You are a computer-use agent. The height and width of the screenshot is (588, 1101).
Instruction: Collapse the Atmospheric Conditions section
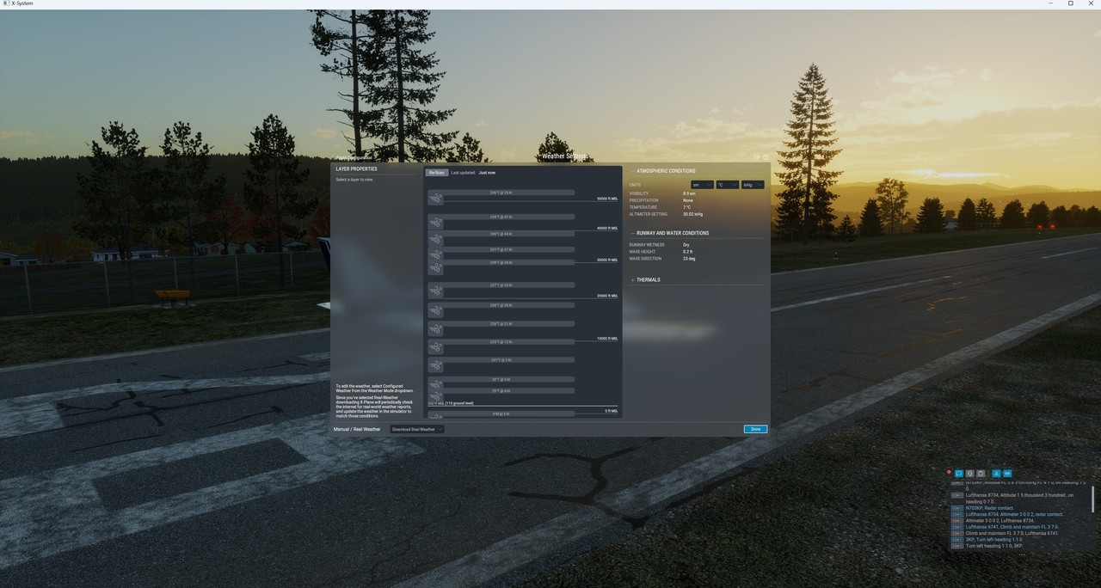tap(633, 171)
